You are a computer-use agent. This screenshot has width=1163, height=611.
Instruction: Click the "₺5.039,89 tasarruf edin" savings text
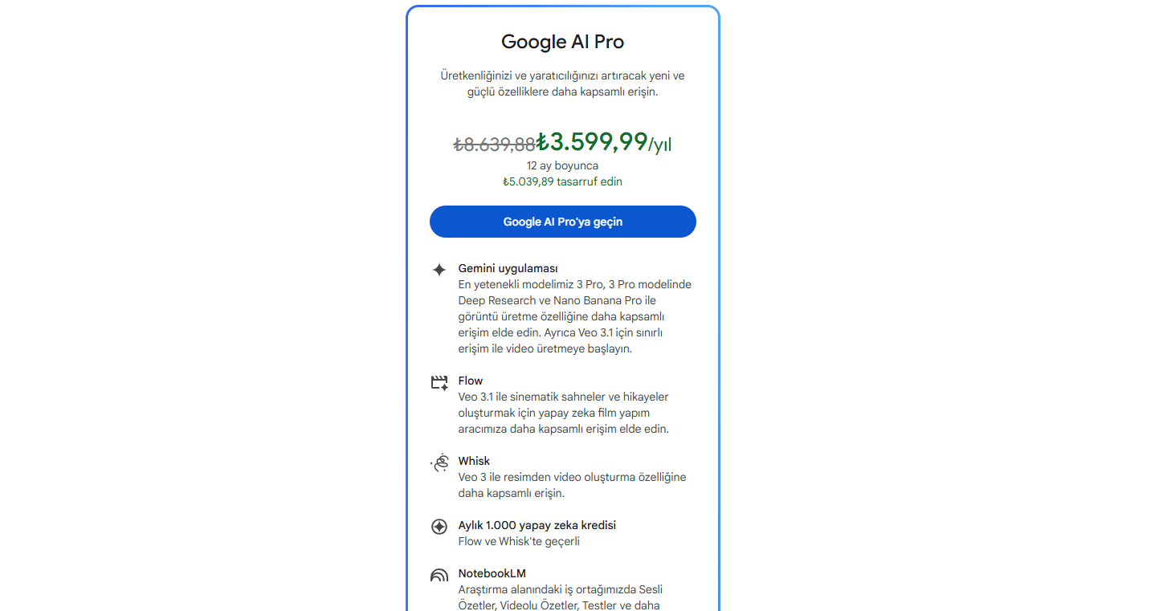(562, 181)
